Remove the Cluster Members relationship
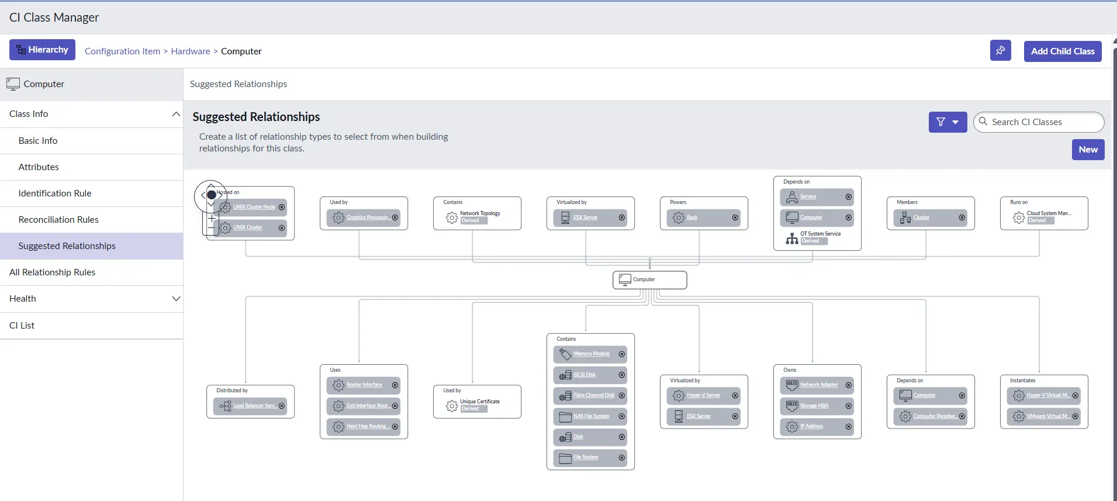This screenshot has height=501, width=1117. [x=962, y=217]
